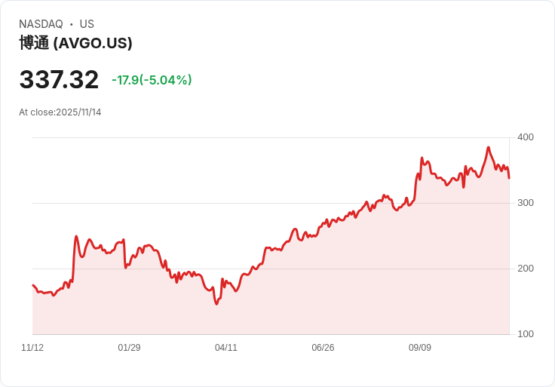Click the leftmost start of the price line
Viewport: 555px width, 387px height.
[x=33, y=285]
